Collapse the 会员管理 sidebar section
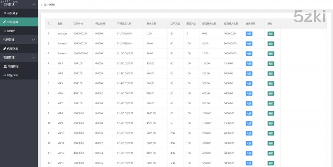This screenshot has width=333, height=167. tap(33, 4)
